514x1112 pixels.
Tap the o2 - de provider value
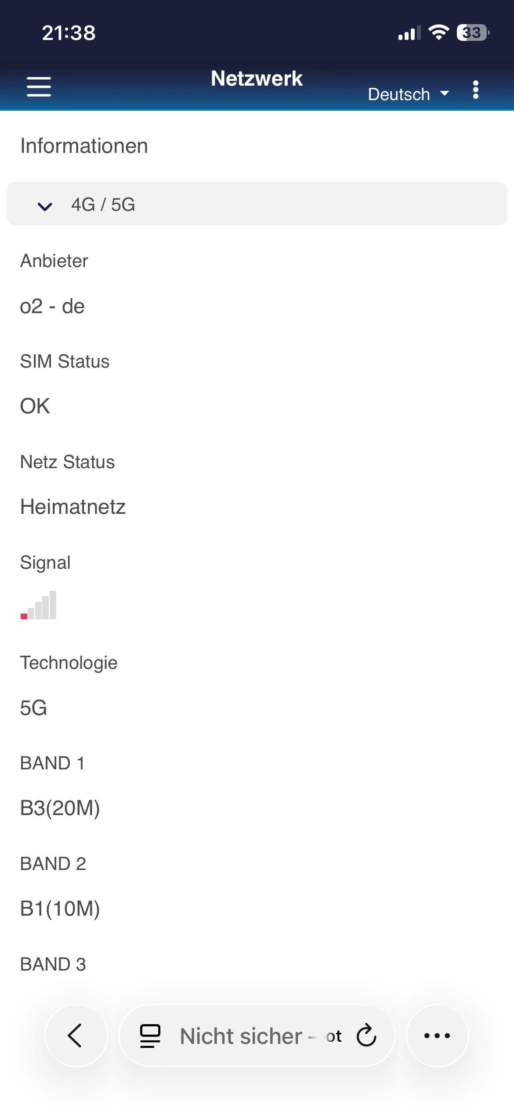[x=52, y=306]
